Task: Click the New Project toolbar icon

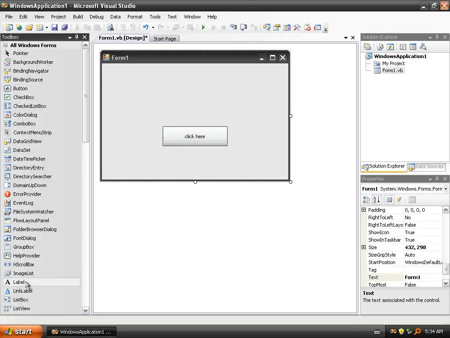Action: click(9, 27)
